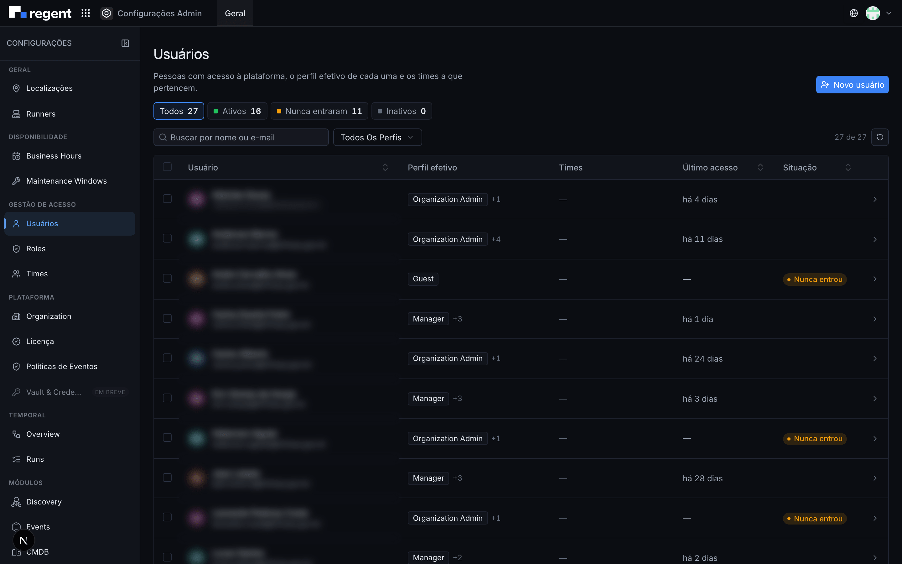The image size is (902, 564).
Task: Tick the select-all checkbox in table header
Action: point(167,167)
